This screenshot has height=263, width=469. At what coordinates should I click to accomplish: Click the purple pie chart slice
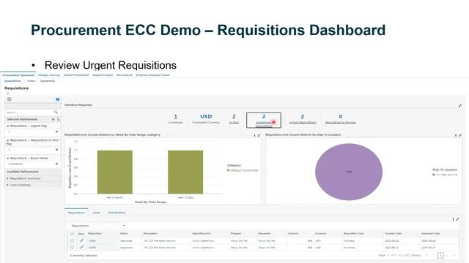pyautogui.click(x=349, y=172)
